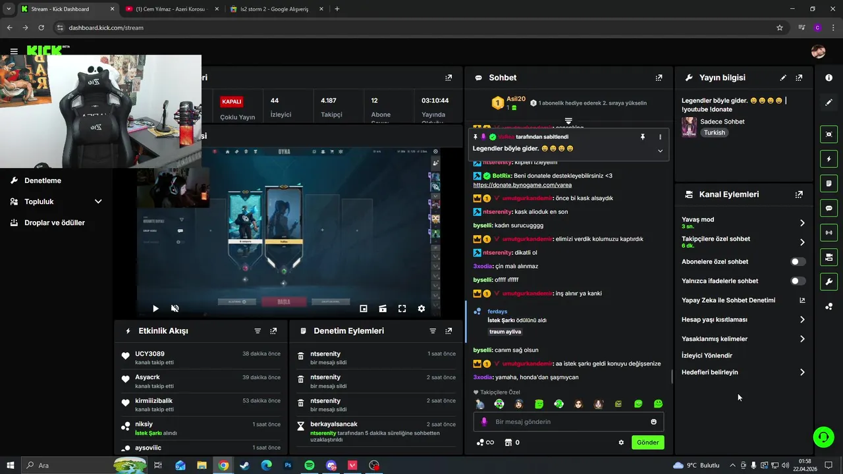
Task: Expand the pinned message chevron
Action: pyautogui.click(x=660, y=151)
